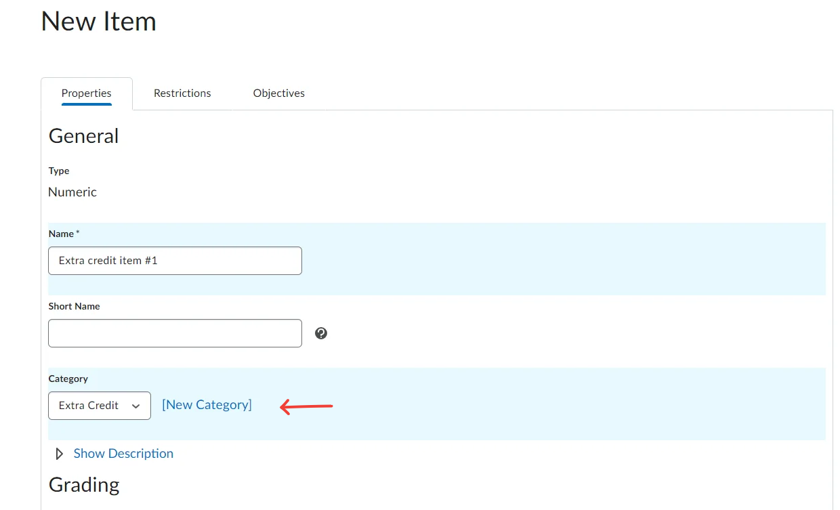Switch to the Restrictions tab

(182, 93)
